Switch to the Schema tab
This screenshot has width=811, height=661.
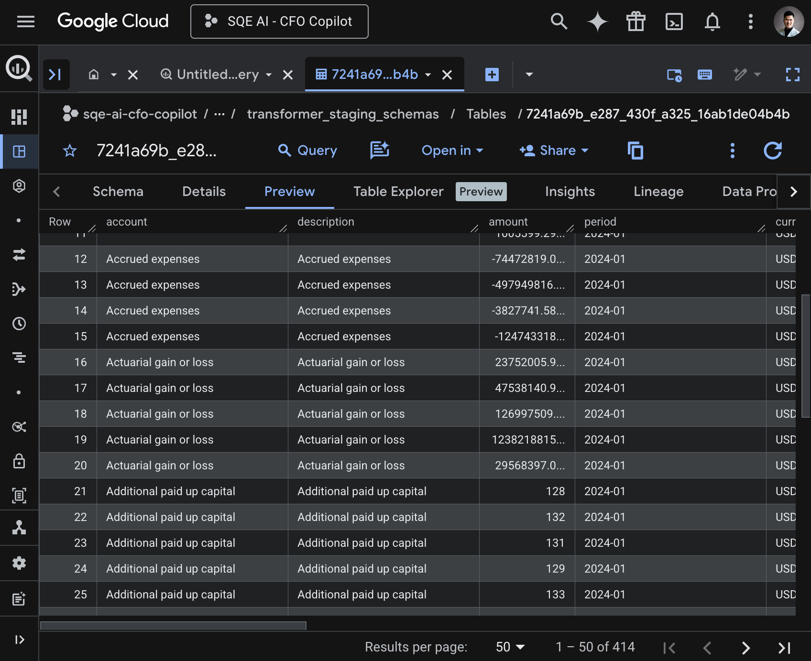tap(118, 192)
